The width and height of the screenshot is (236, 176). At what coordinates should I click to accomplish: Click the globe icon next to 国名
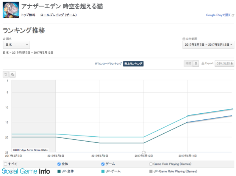4,39
